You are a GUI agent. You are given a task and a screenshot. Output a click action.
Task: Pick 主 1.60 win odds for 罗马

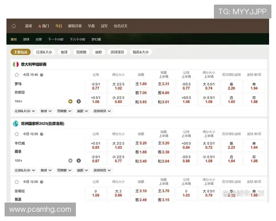[x=141, y=84]
